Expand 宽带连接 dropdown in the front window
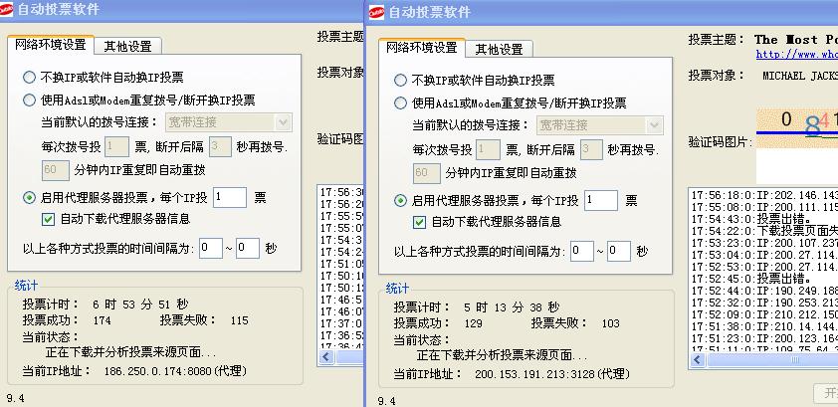838x407 pixels. click(x=654, y=125)
